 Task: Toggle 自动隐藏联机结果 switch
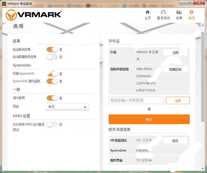[x=52, y=57]
